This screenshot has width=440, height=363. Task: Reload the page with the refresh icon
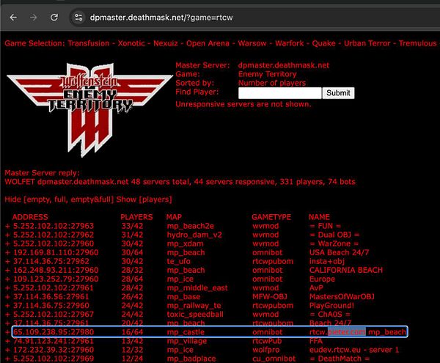point(54,18)
